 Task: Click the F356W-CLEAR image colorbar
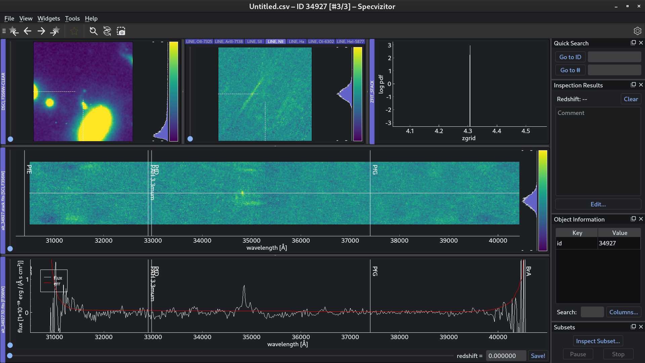tap(174, 91)
